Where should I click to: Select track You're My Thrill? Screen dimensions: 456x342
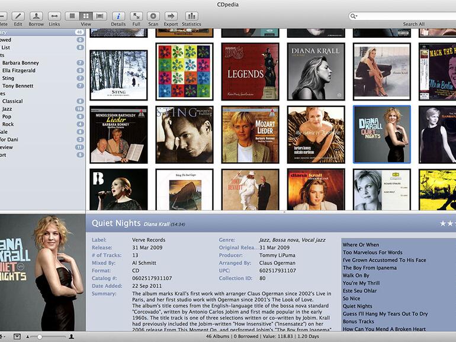(x=361, y=283)
